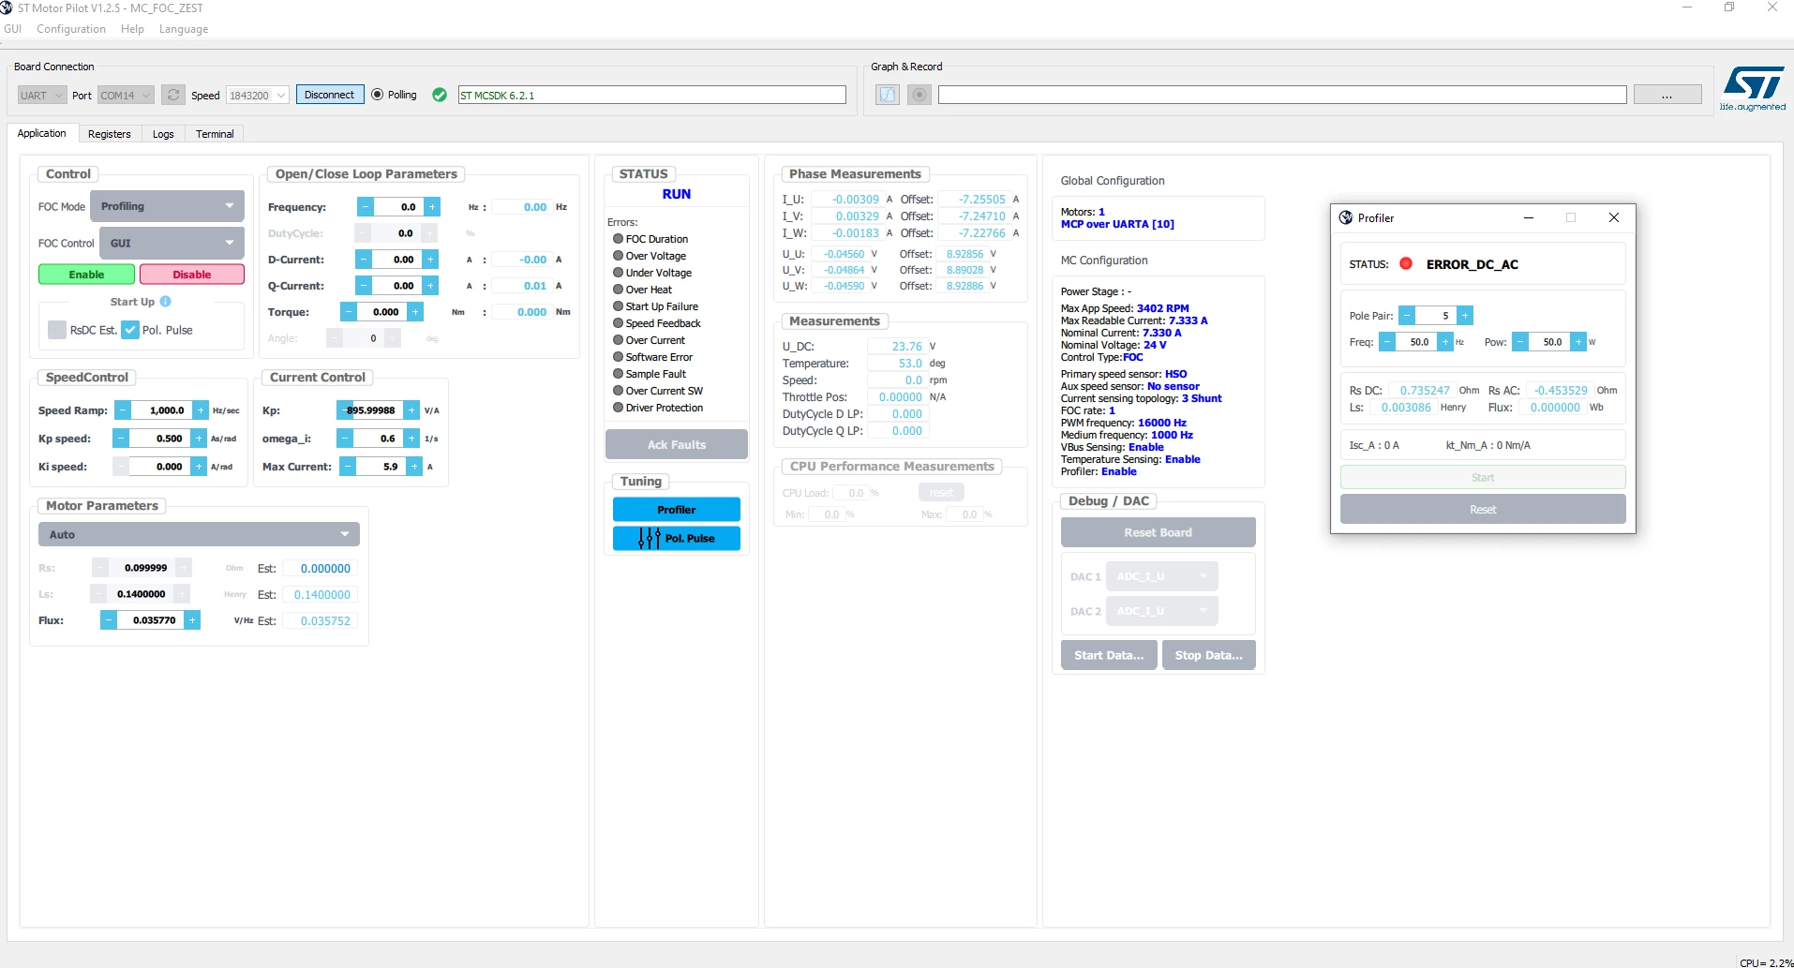Increase Flux motor parameter
The image size is (1794, 968).
(192, 620)
